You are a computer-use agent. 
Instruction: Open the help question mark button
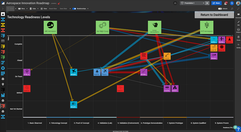pyautogui.click(x=238, y=129)
